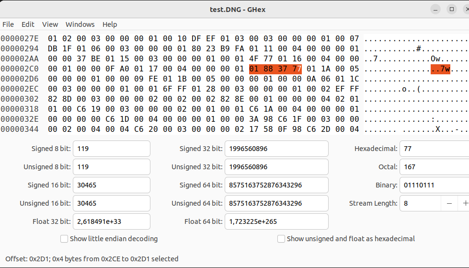Select the Unsigned 32 bit value field

276,167
